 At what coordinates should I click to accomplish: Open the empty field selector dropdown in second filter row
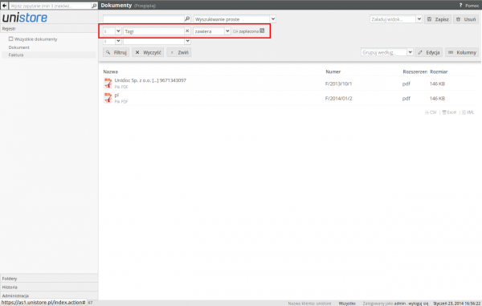click(187, 41)
